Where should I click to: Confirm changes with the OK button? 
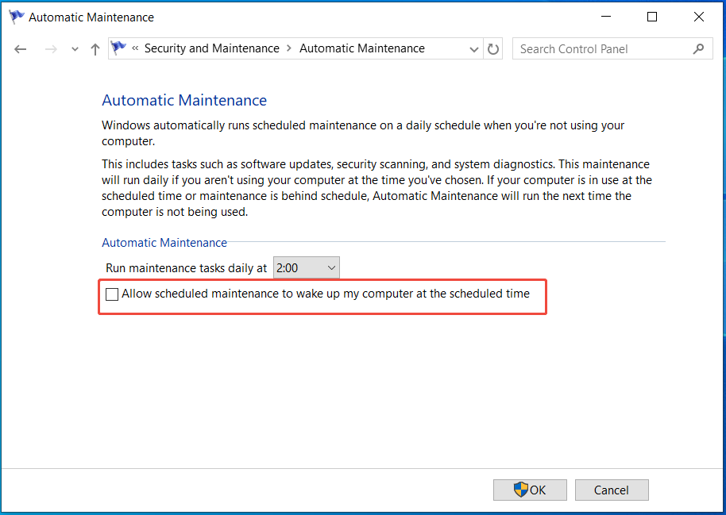tap(530, 490)
